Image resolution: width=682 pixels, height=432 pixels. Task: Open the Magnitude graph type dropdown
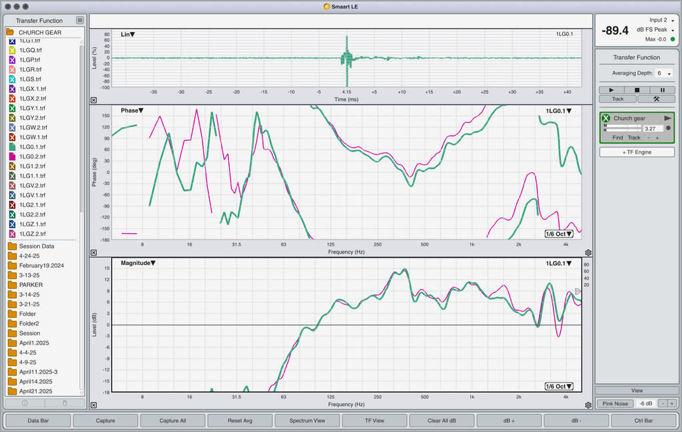click(x=138, y=263)
